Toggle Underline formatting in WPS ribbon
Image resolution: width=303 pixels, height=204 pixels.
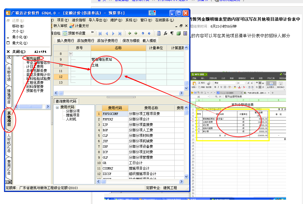tap(221, 87)
